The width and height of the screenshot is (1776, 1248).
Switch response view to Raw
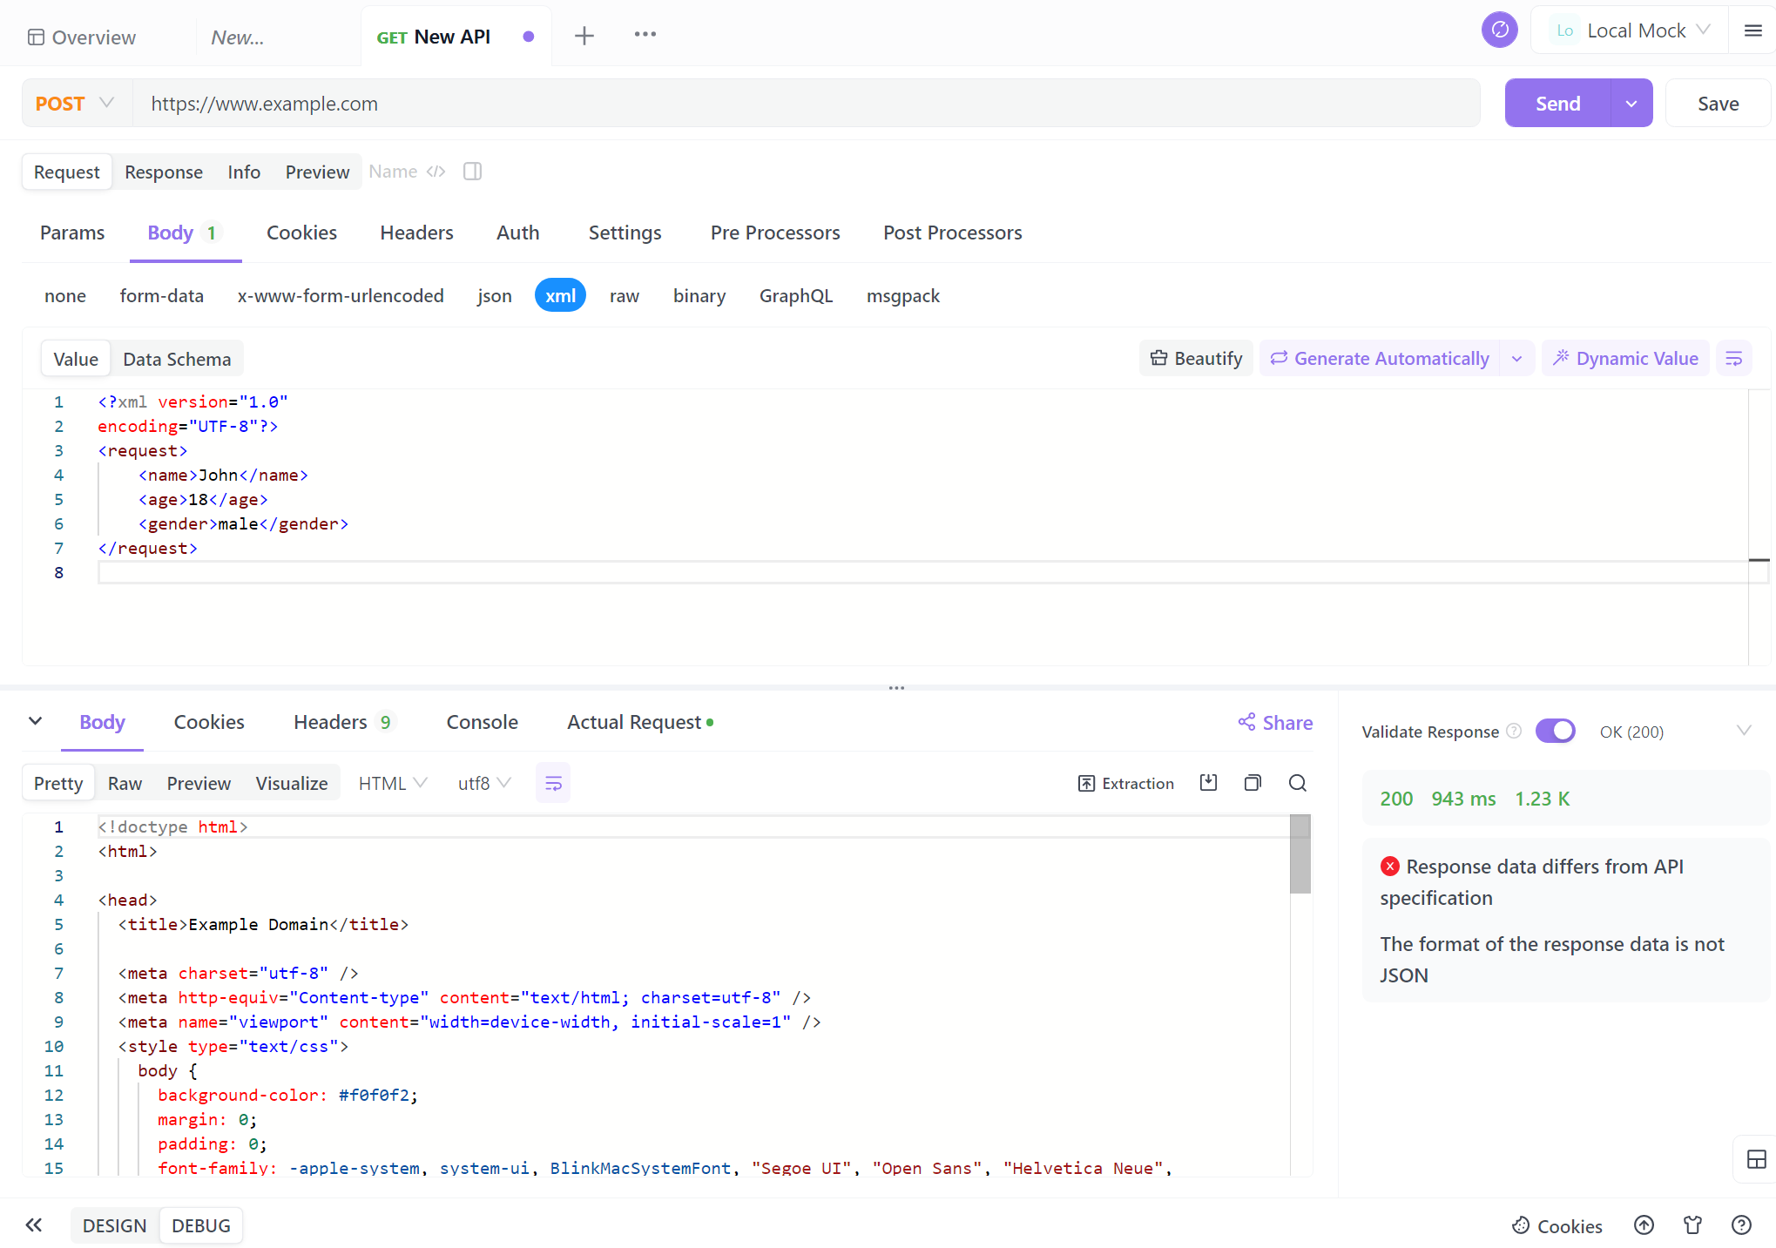pos(125,784)
